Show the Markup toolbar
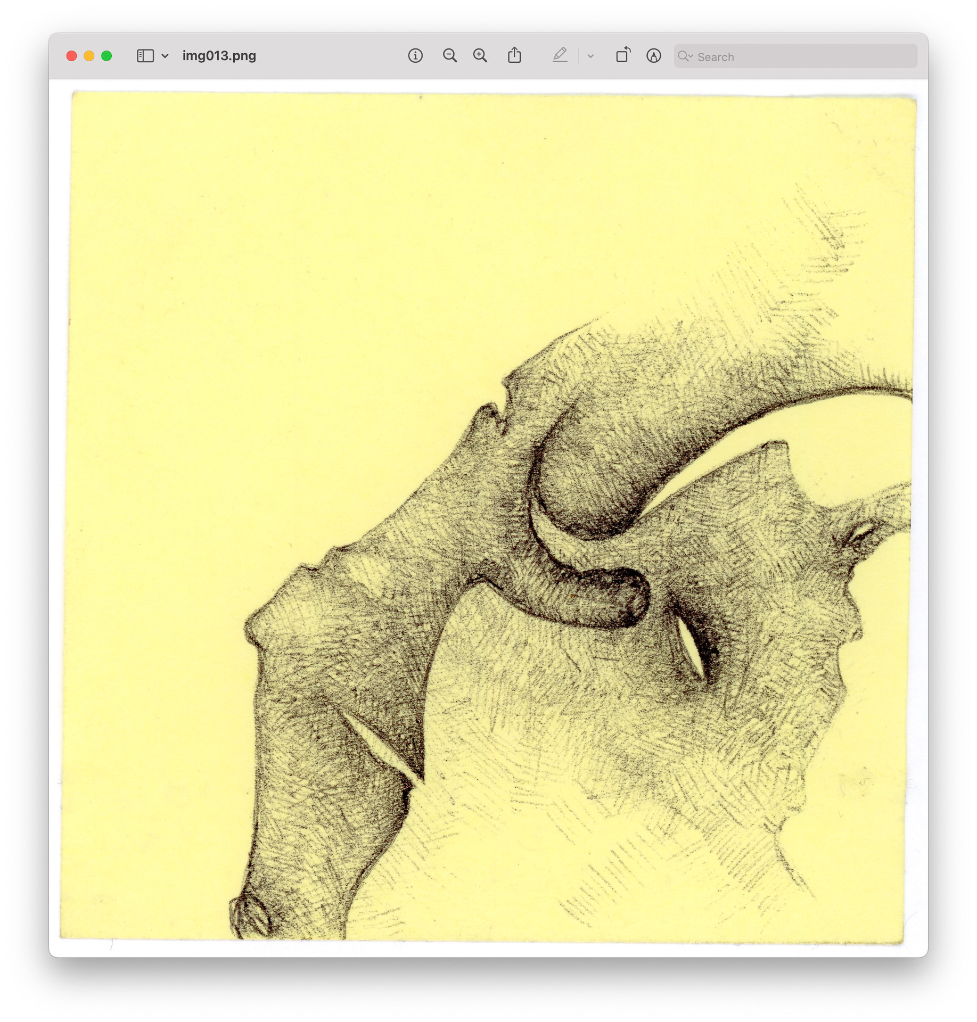 (653, 56)
